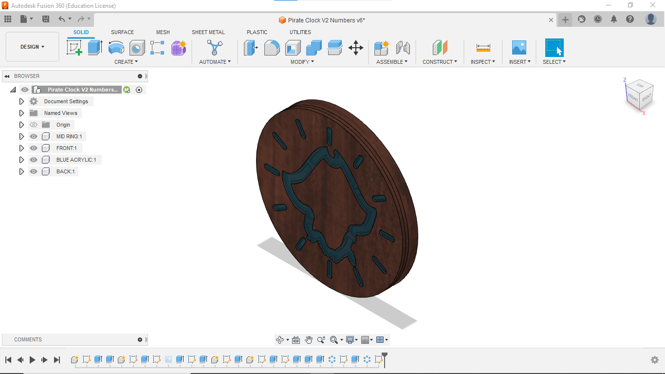
Task: Select the Revolve tool
Action: point(116,48)
